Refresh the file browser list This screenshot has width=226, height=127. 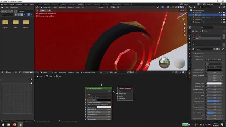pos(12,11)
